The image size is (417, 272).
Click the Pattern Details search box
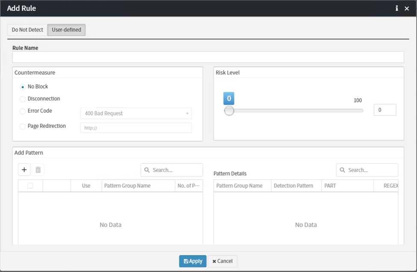[x=367, y=170]
